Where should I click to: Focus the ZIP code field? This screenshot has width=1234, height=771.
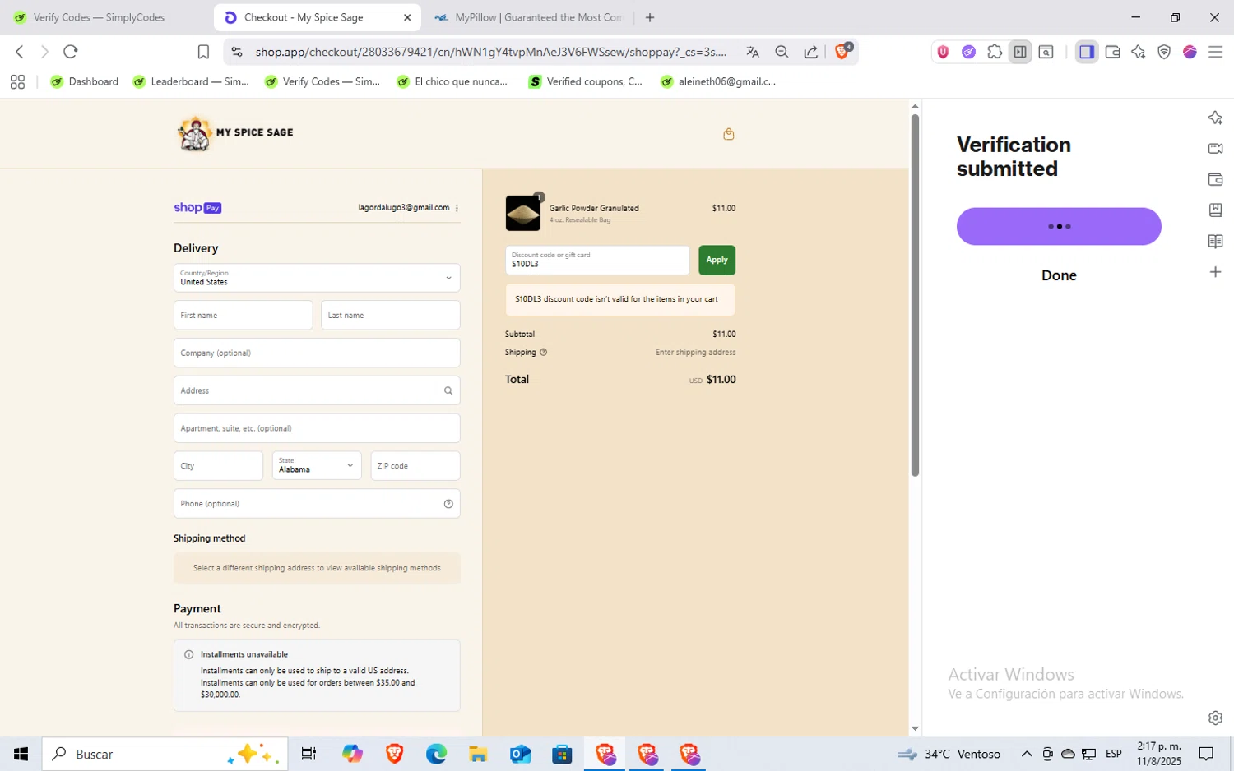point(415,465)
